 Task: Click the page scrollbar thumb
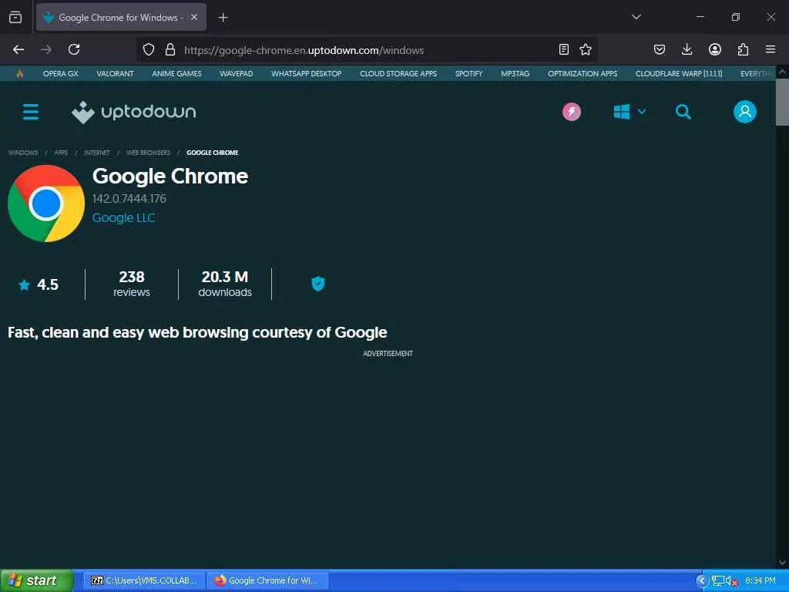pyautogui.click(x=783, y=103)
